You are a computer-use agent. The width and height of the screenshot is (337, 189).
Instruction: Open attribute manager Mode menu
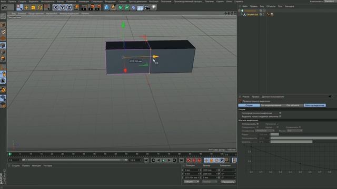[246, 97]
